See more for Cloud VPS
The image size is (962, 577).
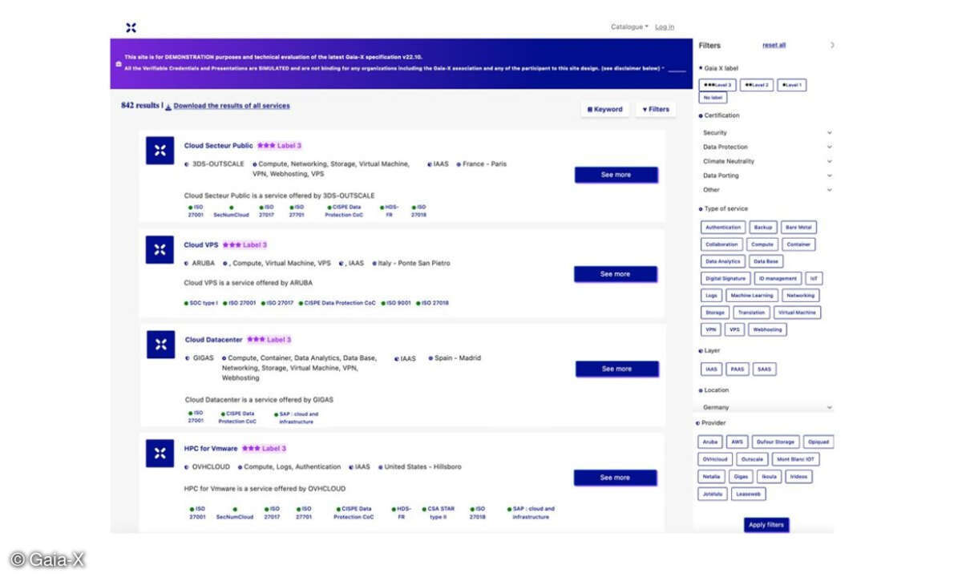[x=616, y=274]
